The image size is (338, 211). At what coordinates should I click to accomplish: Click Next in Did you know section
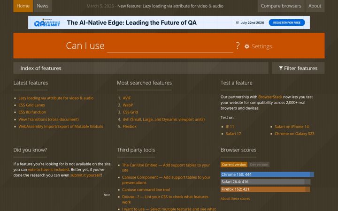coord(107,195)
